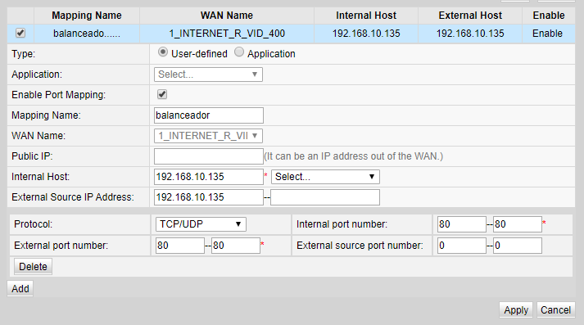Toggle the checkbox in the balanceado row

(20, 33)
